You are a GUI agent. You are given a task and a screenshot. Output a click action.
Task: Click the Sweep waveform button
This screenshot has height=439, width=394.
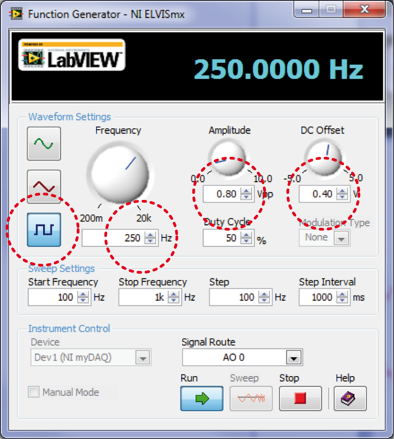click(251, 398)
